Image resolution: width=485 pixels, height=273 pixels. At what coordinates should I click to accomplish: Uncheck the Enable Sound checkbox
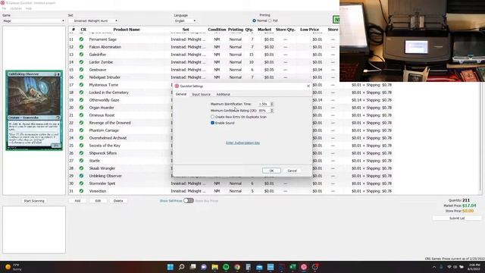click(212, 123)
